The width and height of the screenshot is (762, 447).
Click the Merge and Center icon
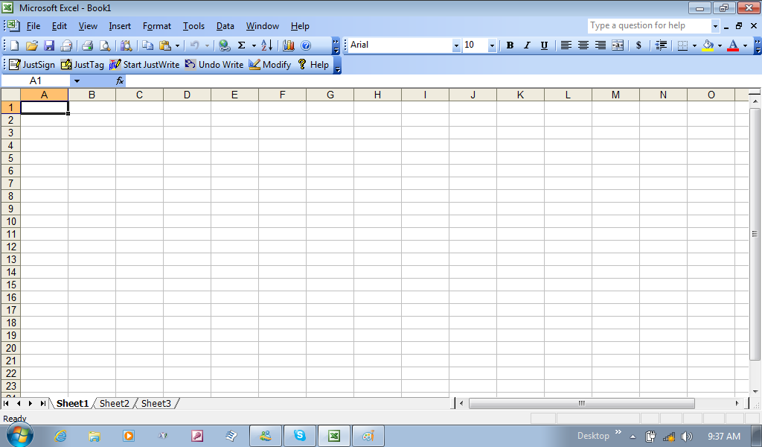click(618, 45)
